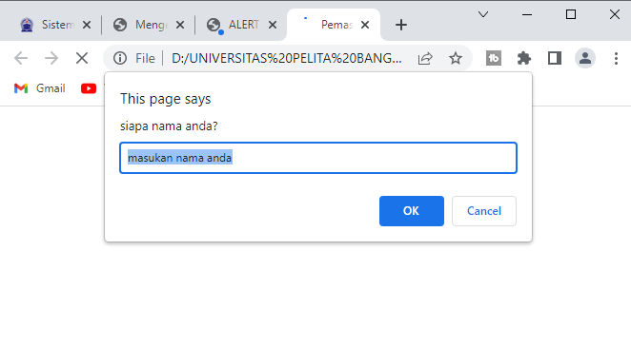Click OK in the prompt dialog
Screen dimensions: 631x348
click(x=411, y=211)
